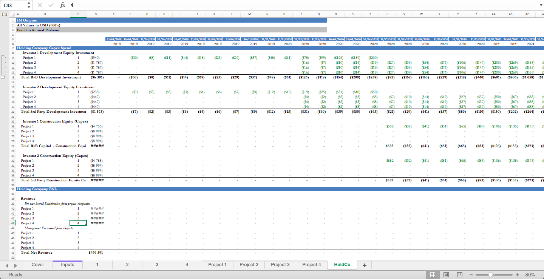The width and height of the screenshot is (544, 279).
Task: Open the Project 4 sheet tab
Action: tap(312, 265)
